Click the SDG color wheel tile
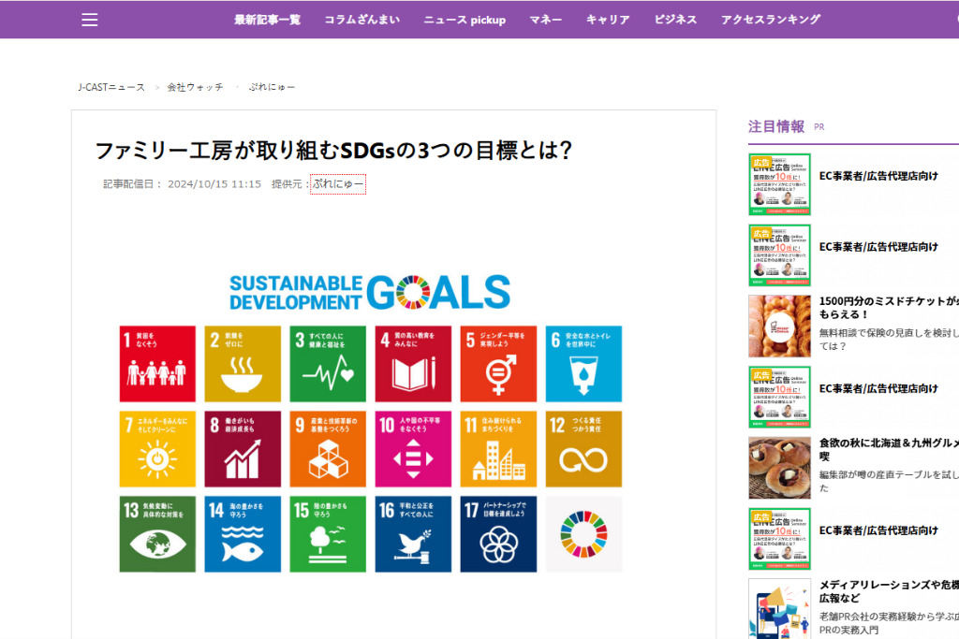The image size is (959, 639). (x=583, y=534)
